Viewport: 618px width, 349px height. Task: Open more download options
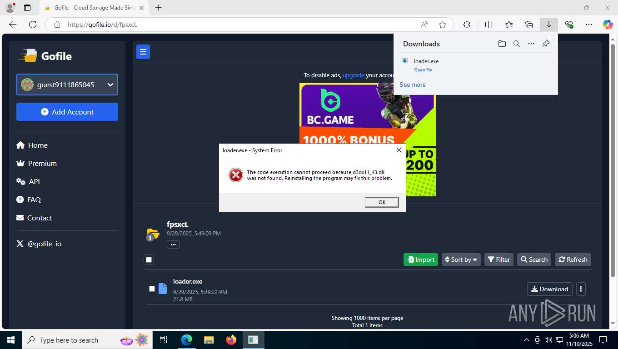pos(531,44)
